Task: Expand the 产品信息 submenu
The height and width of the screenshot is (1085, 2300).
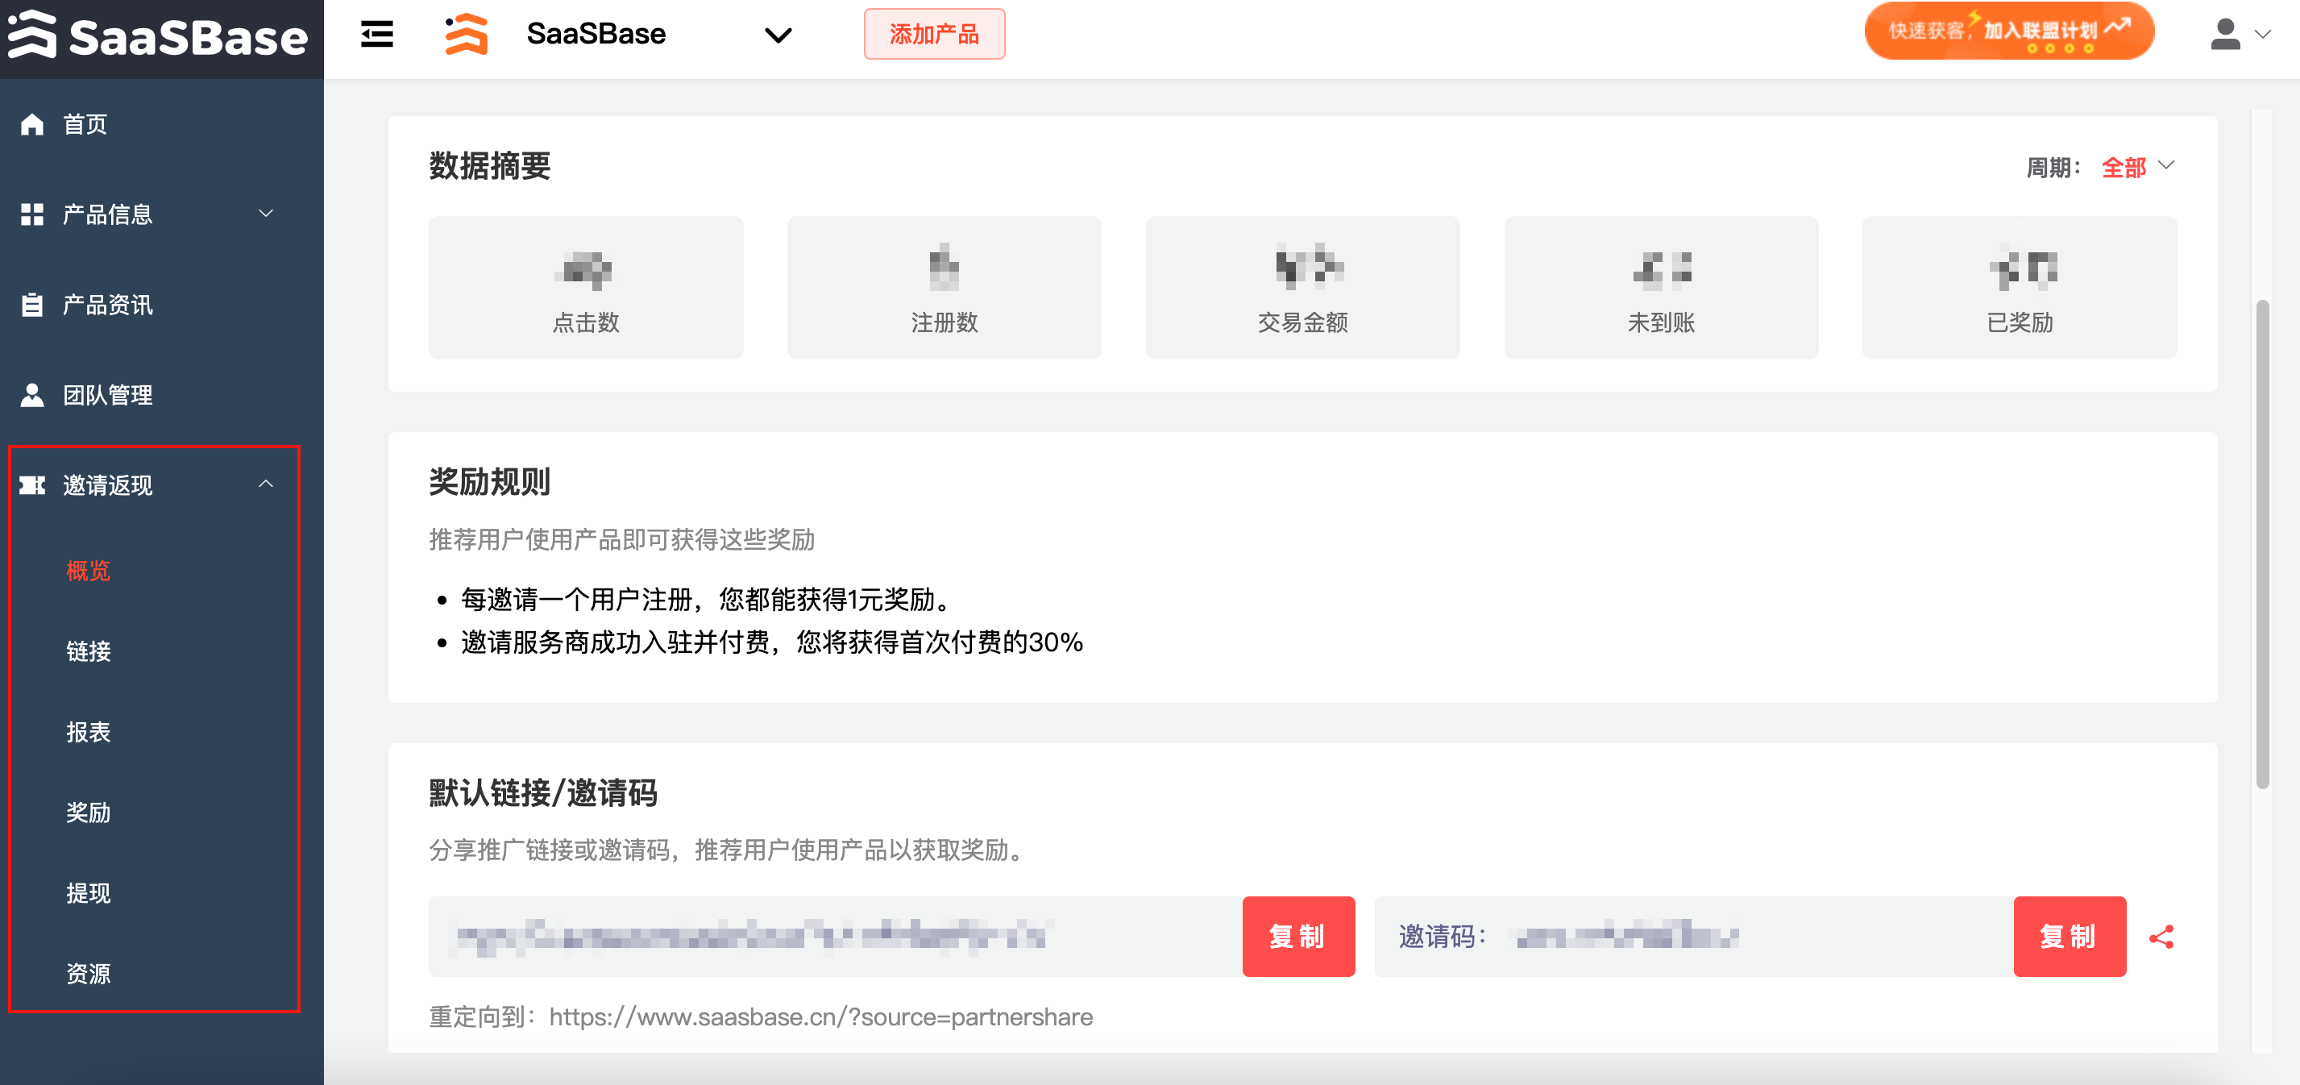Action: point(265,214)
